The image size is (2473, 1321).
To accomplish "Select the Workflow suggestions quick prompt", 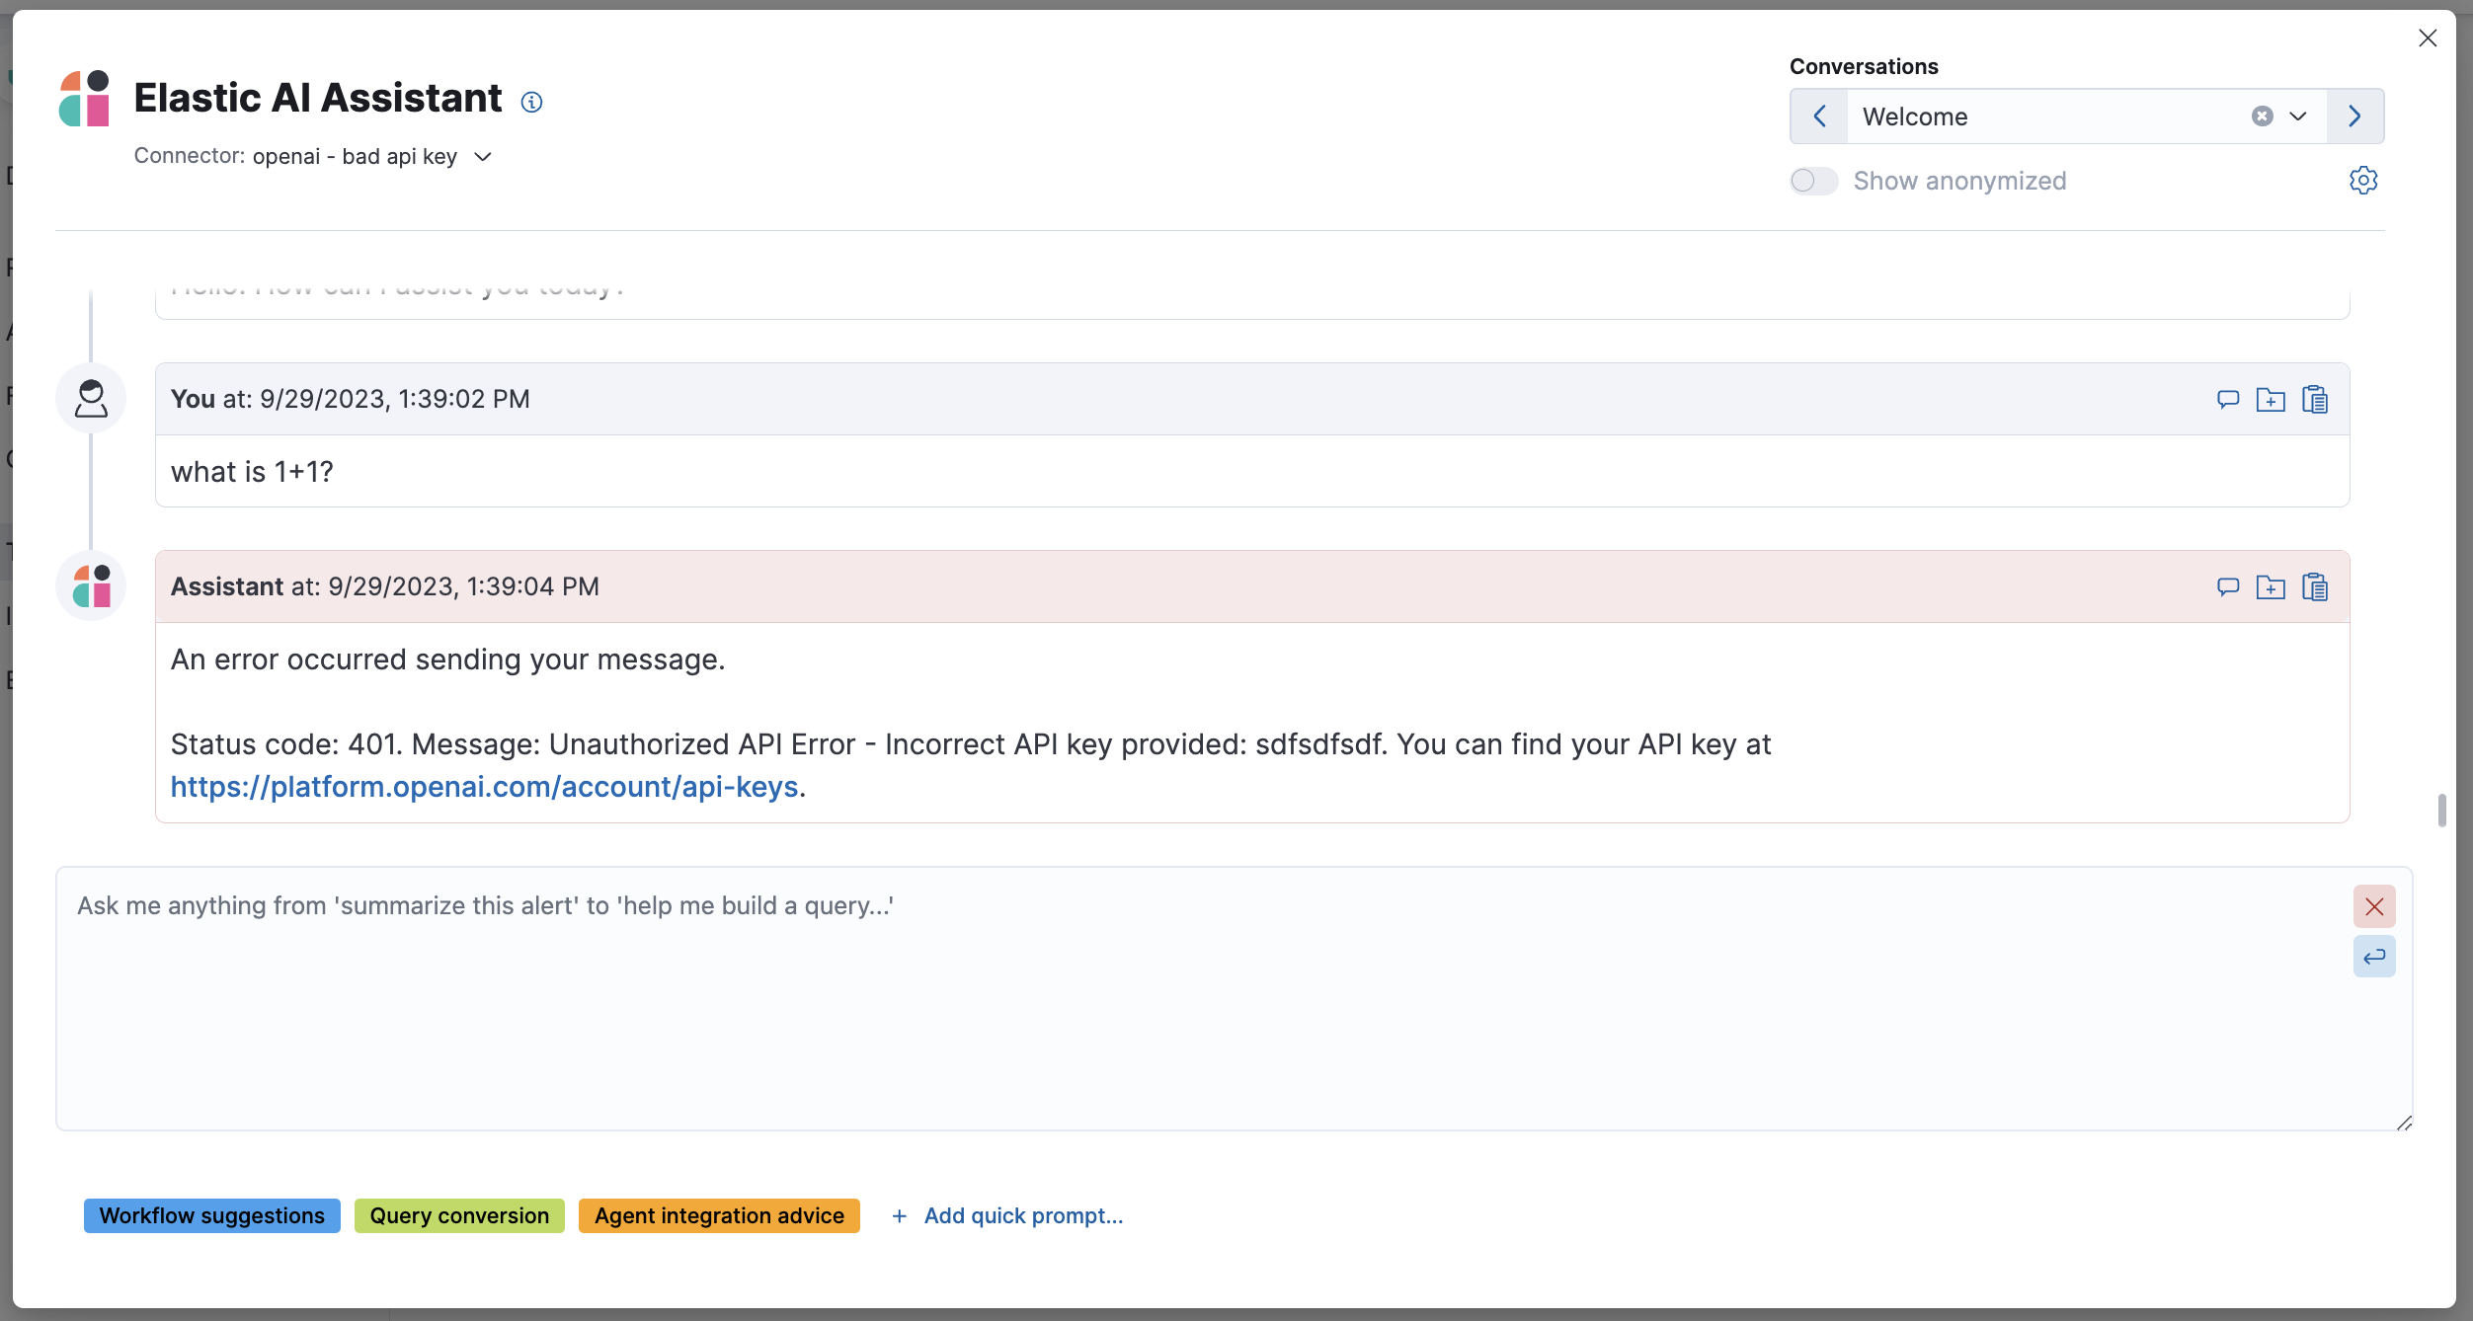I will [x=211, y=1215].
